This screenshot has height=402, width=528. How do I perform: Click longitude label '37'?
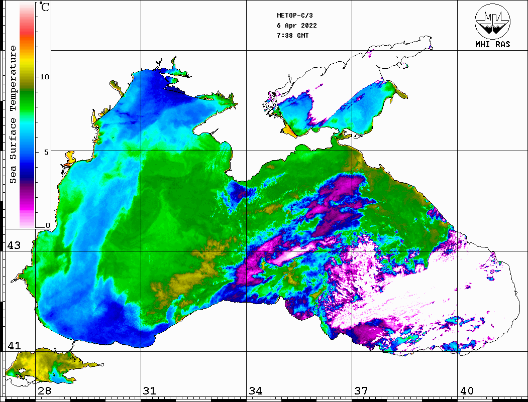(x=361, y=390)
